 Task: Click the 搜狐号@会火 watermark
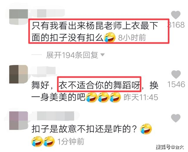click(x=170, y=147)
